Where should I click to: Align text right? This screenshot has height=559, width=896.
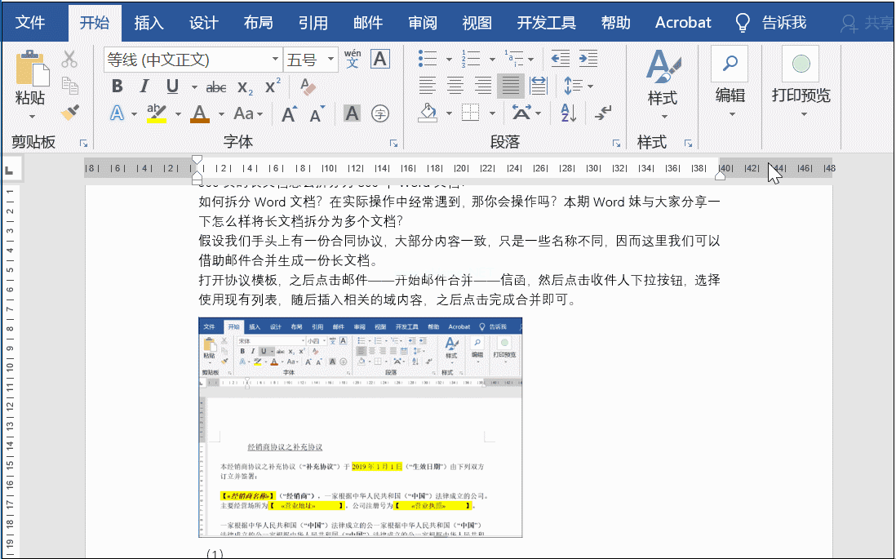(483, 86)
